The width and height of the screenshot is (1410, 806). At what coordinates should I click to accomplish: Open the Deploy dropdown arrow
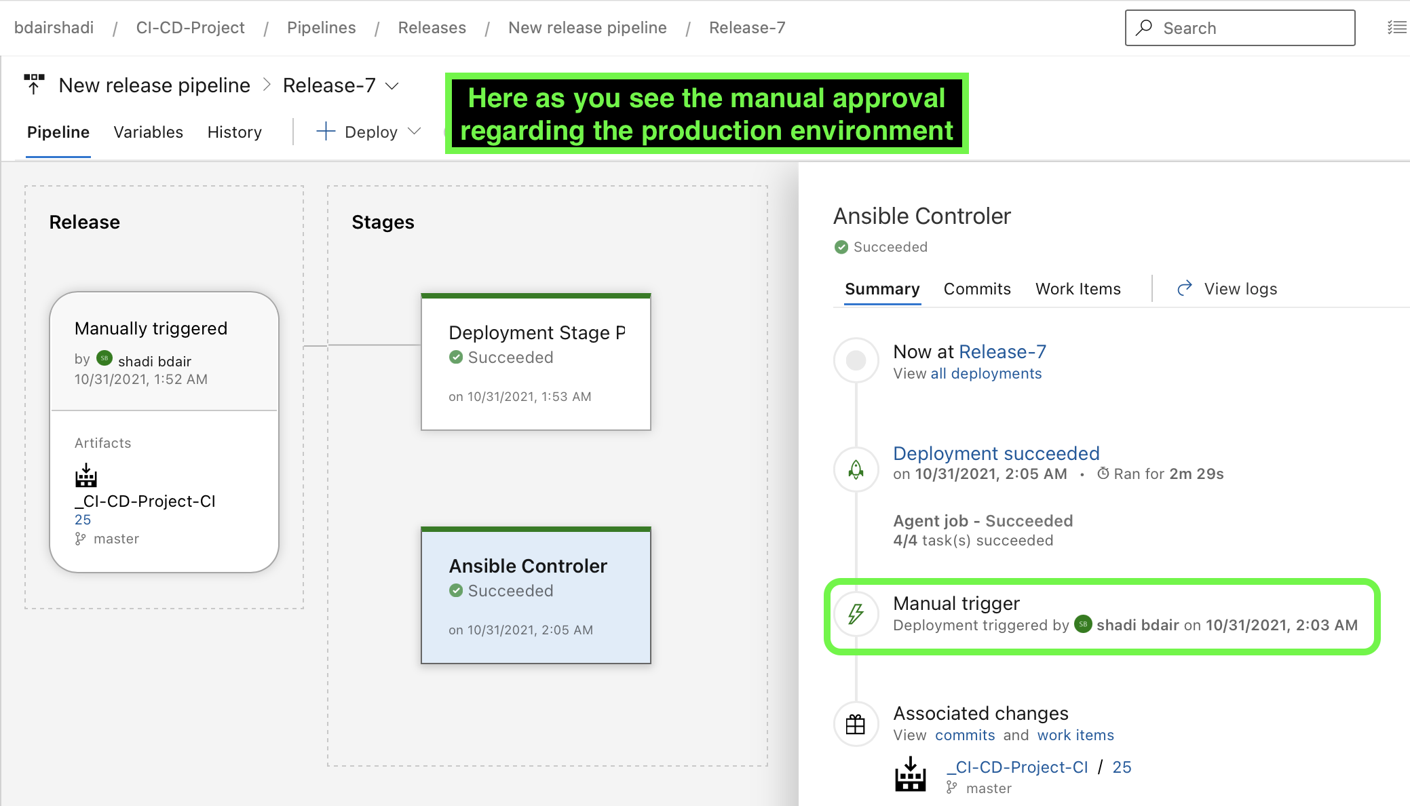pyautogui.click(x=415, y=131)
